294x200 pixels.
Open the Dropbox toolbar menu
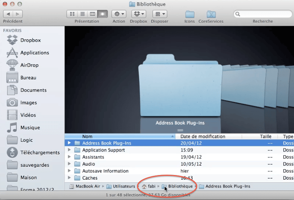(138, 14)
